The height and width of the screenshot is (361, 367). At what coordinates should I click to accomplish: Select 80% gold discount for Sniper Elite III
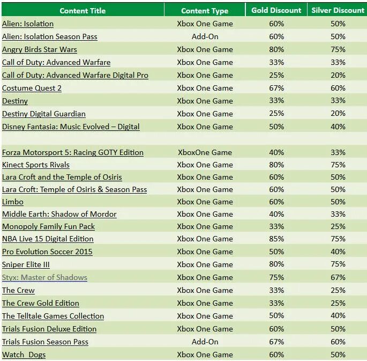[x=276, y=264]
